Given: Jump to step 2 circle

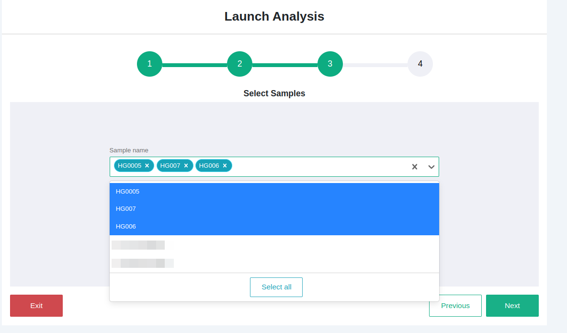Looking at the screenshot, I should [x=239, y=64].
